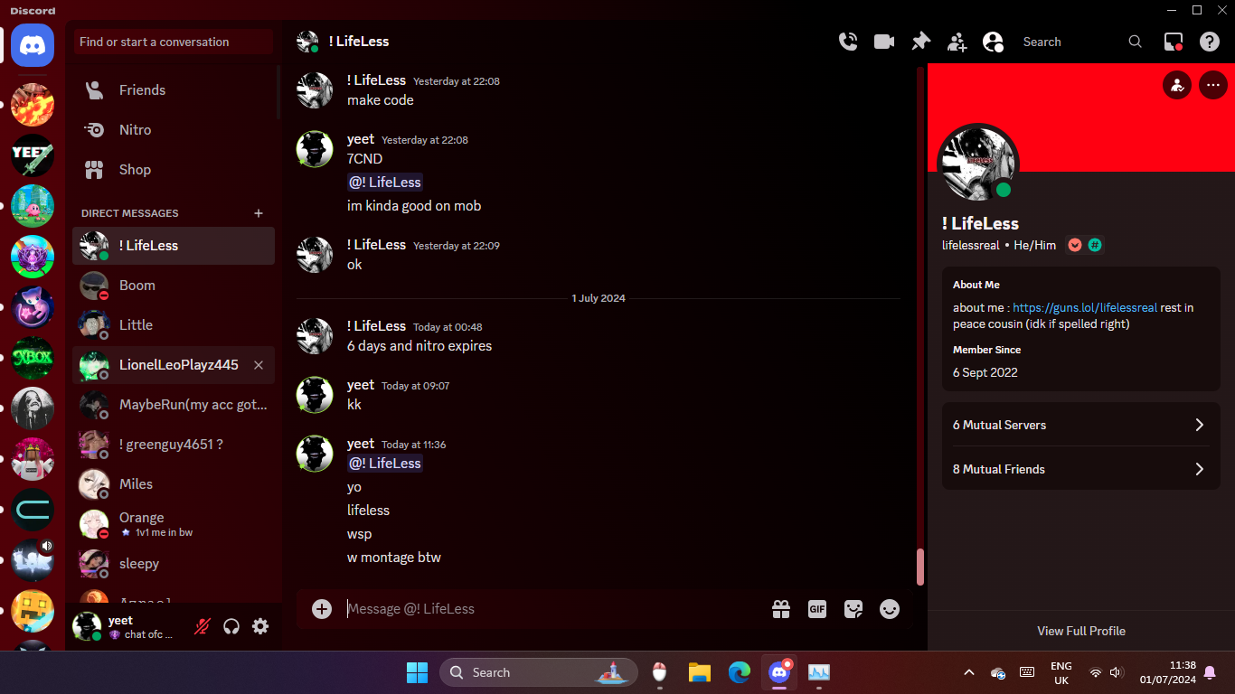Expand 6 Mutual Servers
The image size is (1235, 694).
[1080, 425]
